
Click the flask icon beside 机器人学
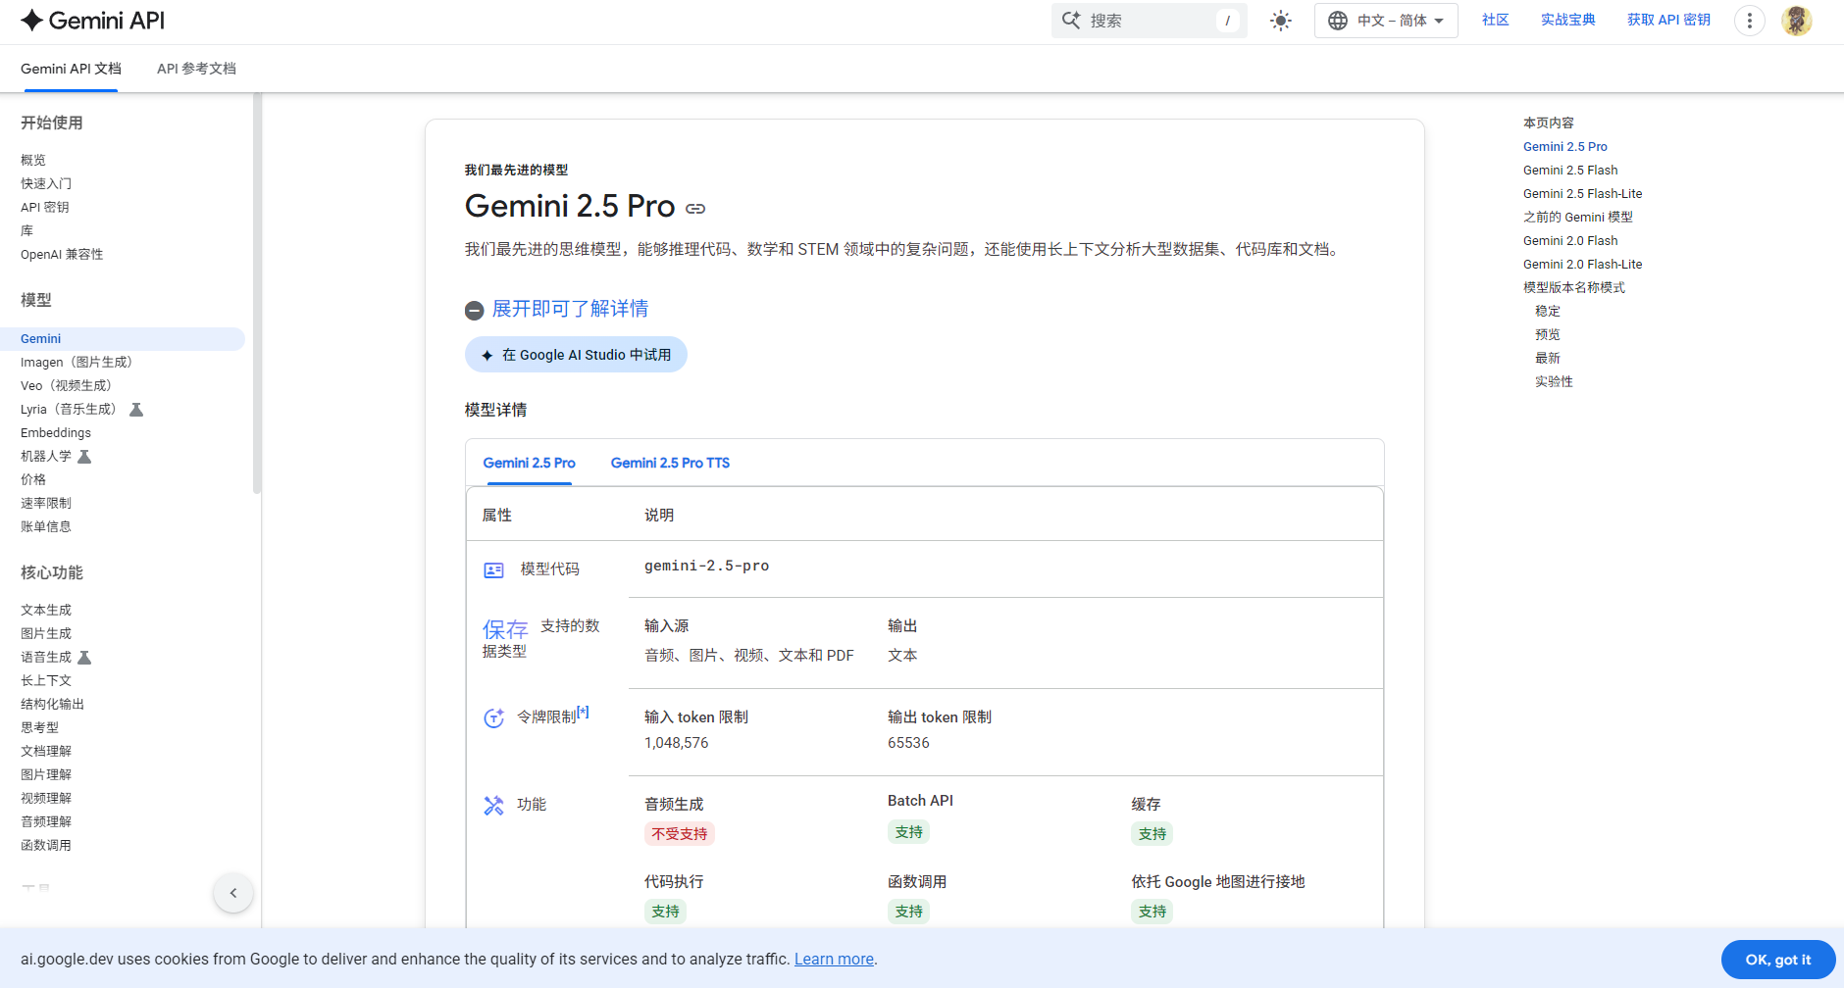[x=84, y=457]
